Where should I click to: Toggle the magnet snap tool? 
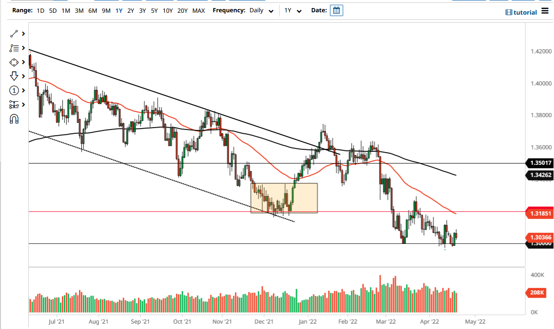pos(13,119)
